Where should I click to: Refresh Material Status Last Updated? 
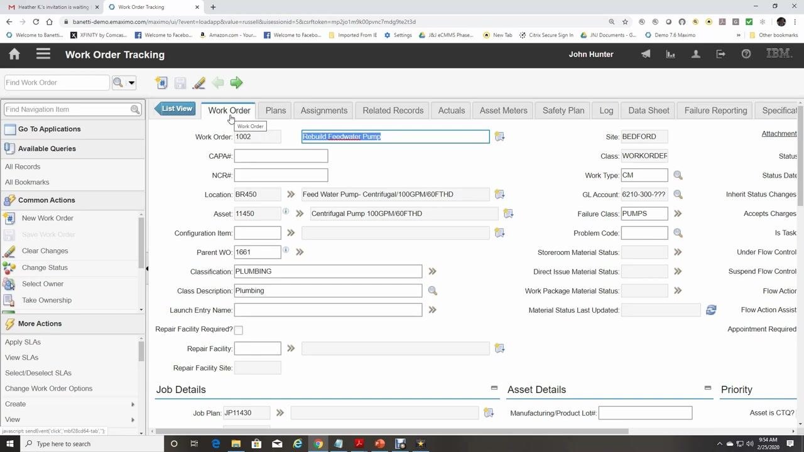pos(711,310)
